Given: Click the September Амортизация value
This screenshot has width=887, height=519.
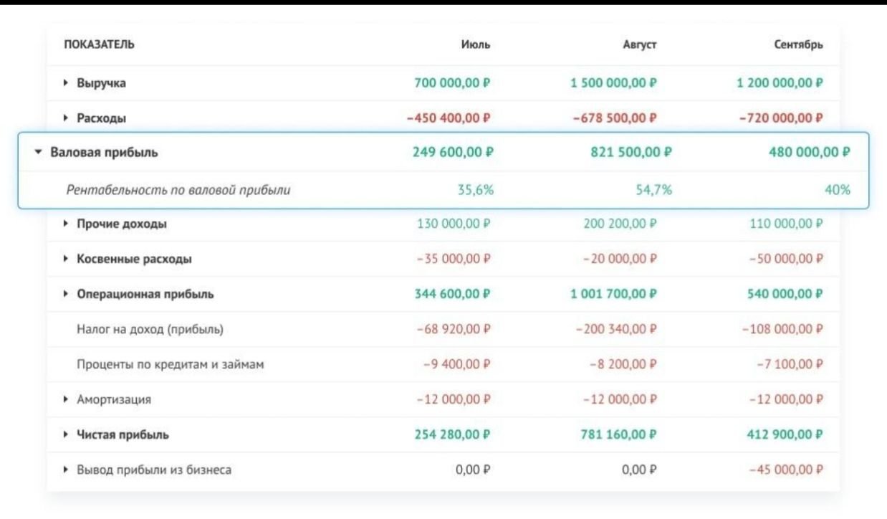Looking at the screenshot, I should coord(786,399).
